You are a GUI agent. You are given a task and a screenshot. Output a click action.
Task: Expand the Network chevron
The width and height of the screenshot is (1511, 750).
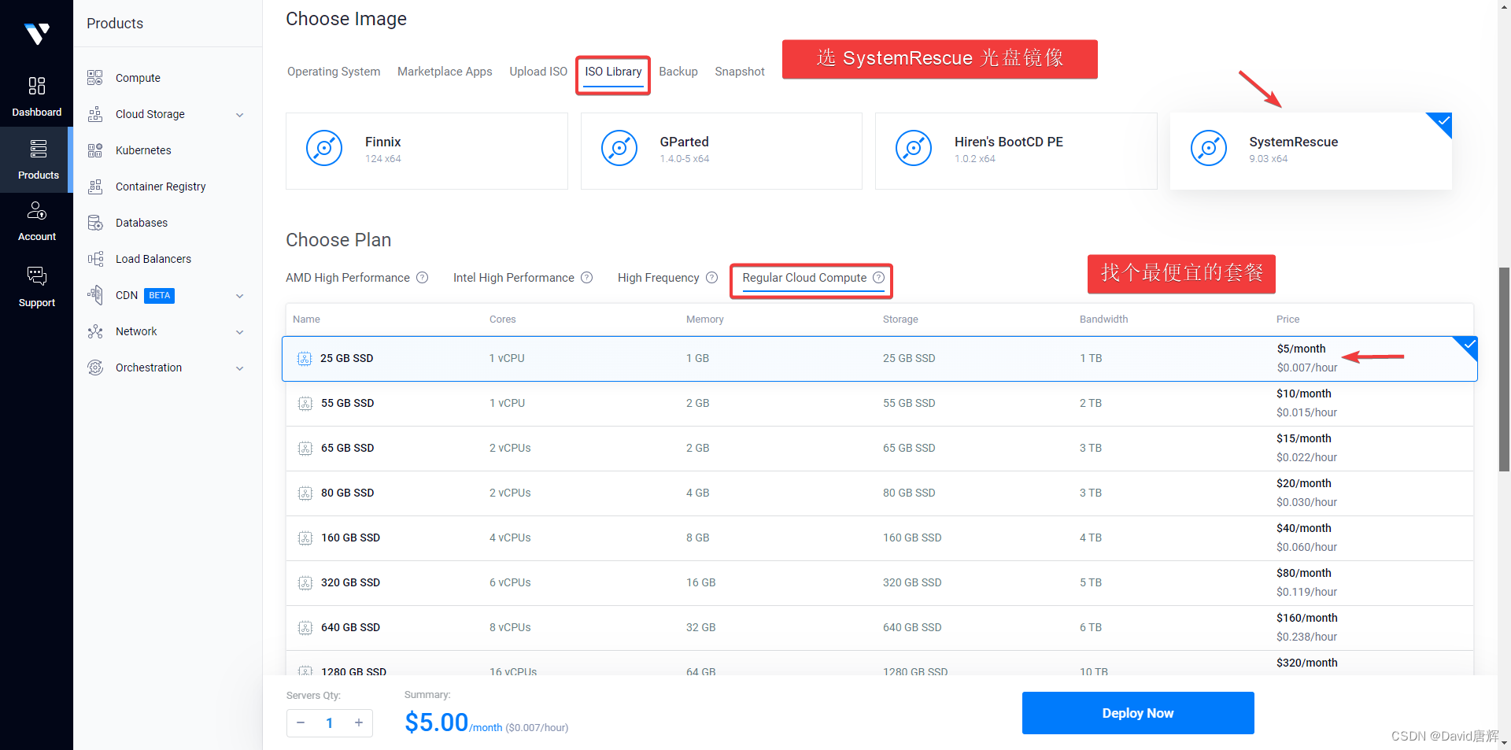point(240,332)
